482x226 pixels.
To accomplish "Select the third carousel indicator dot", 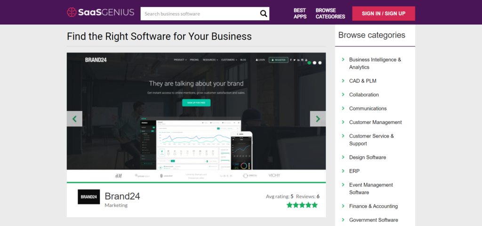I will coord(320,62).
